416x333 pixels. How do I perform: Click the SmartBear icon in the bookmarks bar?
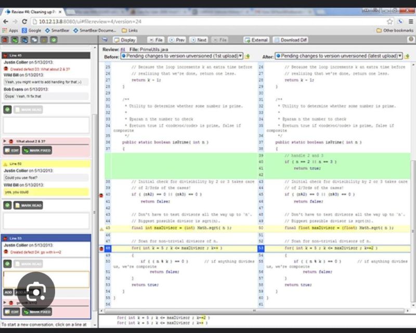tap(47, 31)
